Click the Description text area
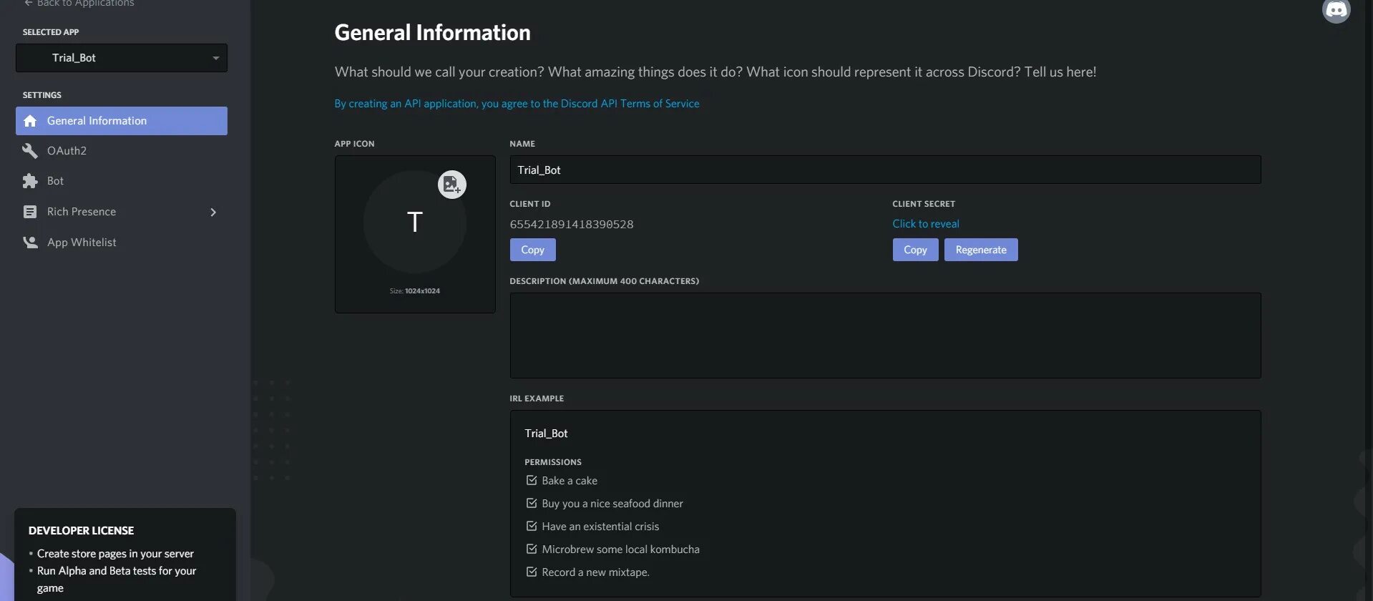 click(885, 336)
